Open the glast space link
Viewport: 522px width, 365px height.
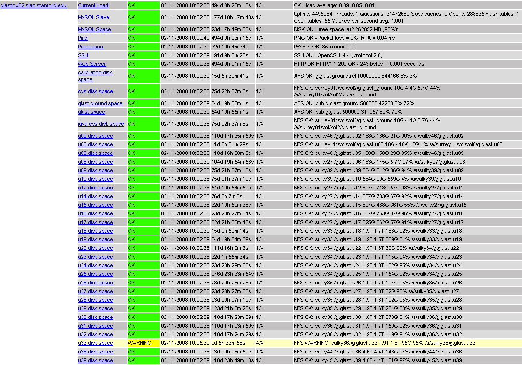pyautogui.click(x=91, y=112)
